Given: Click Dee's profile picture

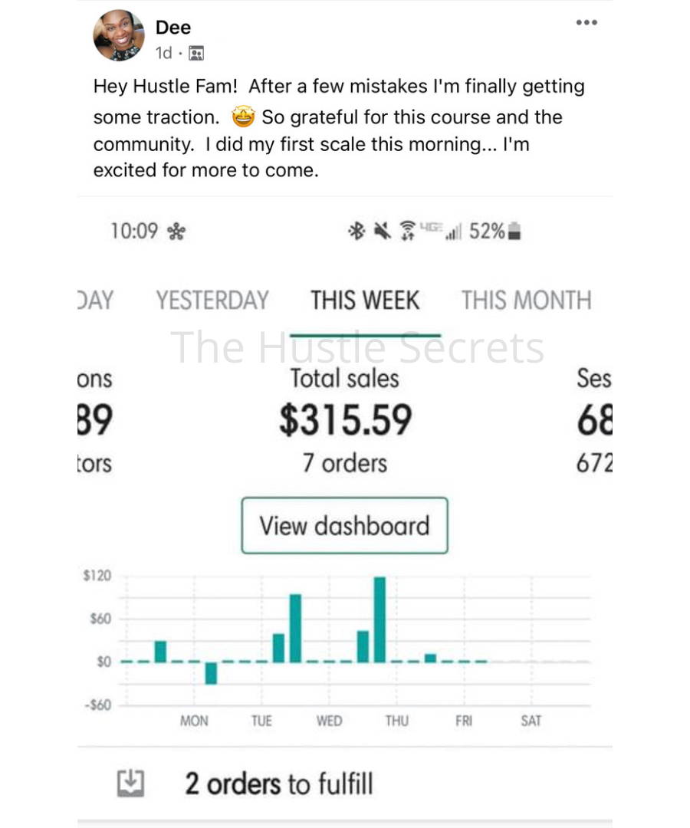Looking at the screenshot, I should coord(119,35).
